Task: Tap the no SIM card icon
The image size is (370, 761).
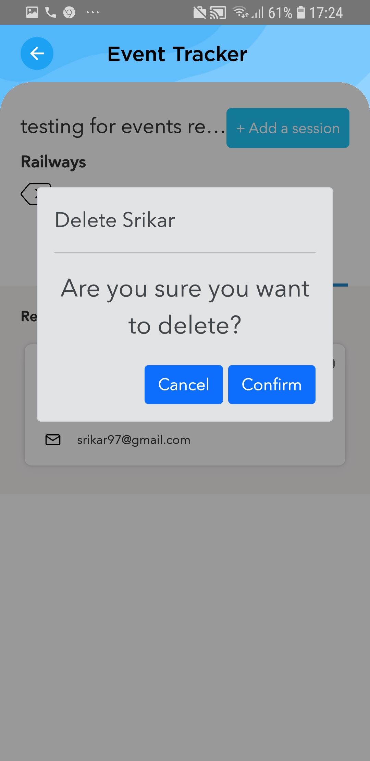Action: click(x=200, y=13)
